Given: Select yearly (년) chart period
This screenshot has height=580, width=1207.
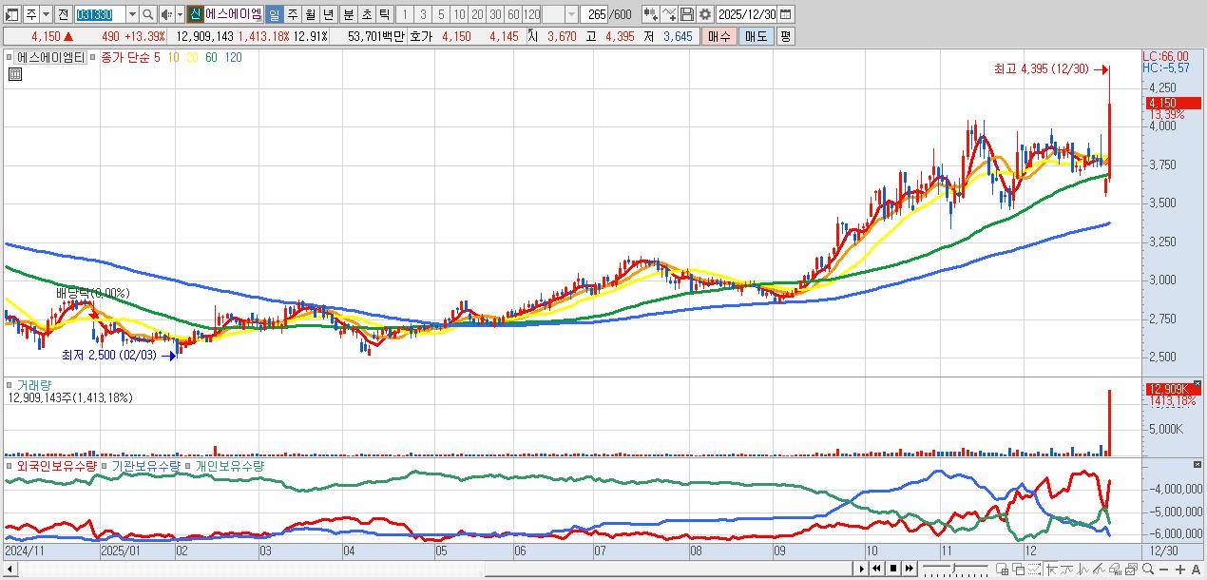Looking at the screenshot, I should [x=328, y=14].
